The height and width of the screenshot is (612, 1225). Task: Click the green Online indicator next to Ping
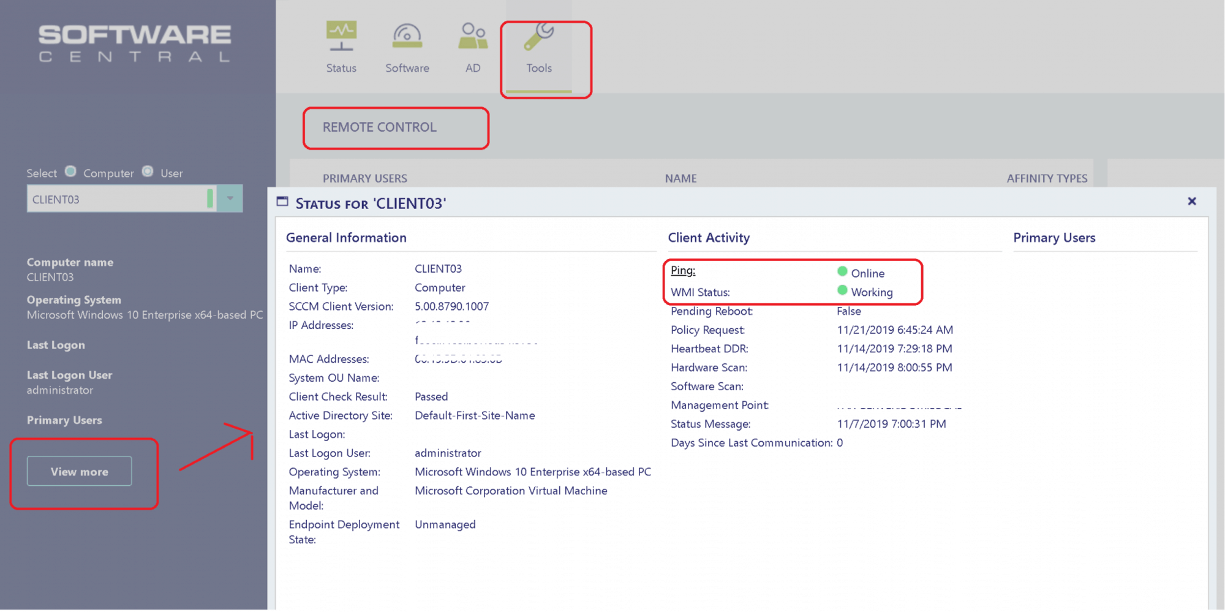[843, 273]
